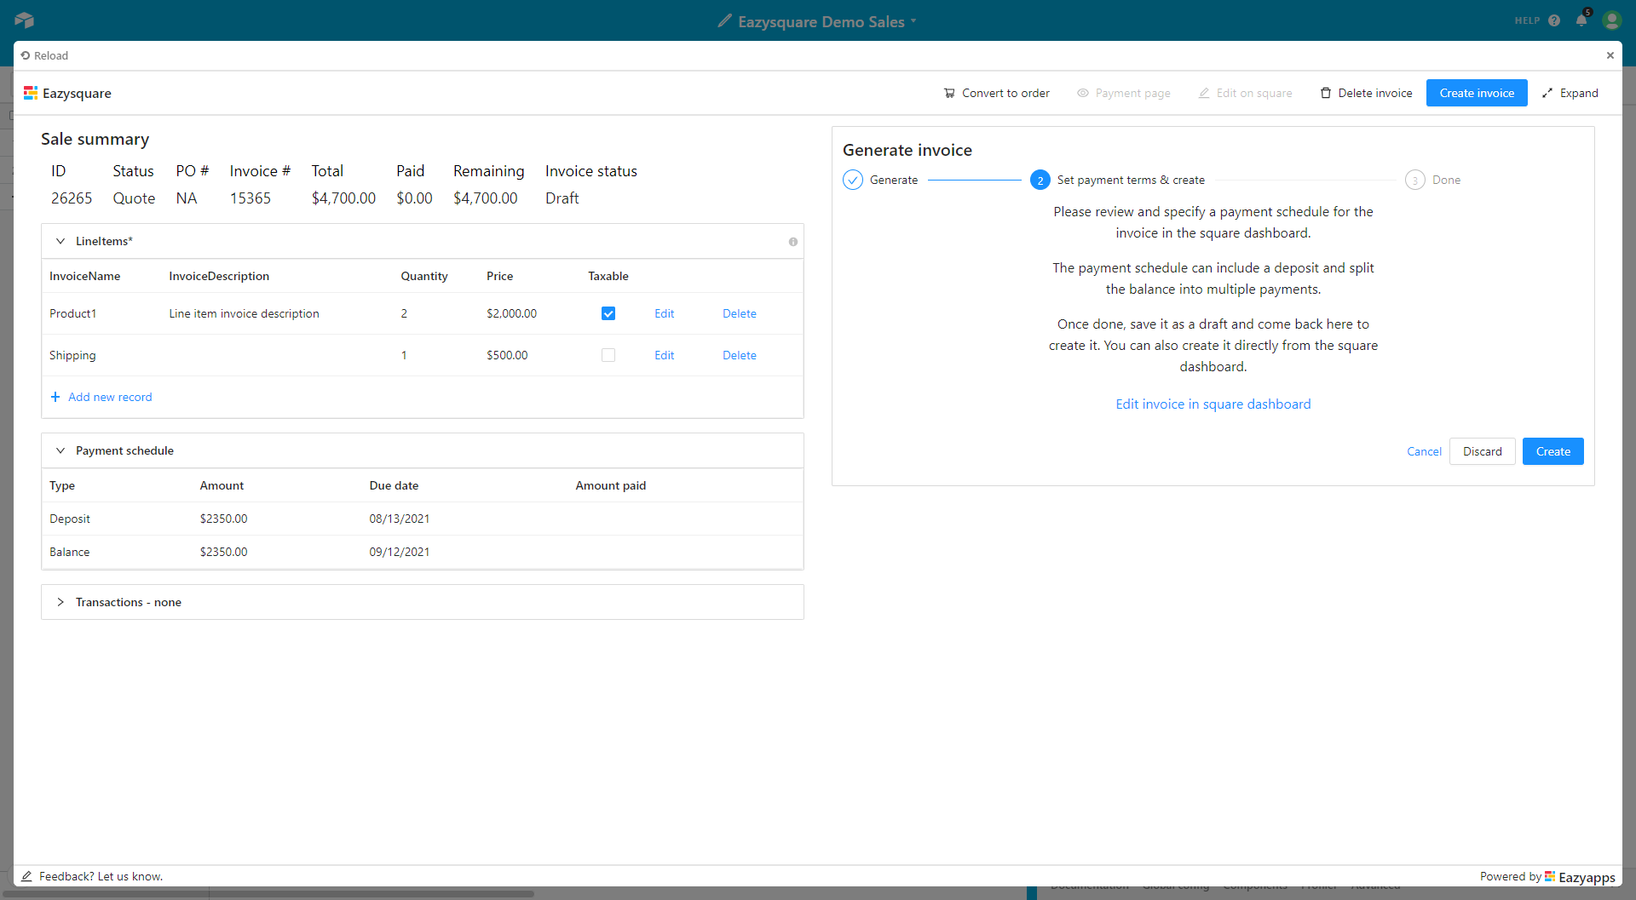Click the Product1 invoice name cell
This screenshot has width=1636, height=900.
click(x=73, y=313)
